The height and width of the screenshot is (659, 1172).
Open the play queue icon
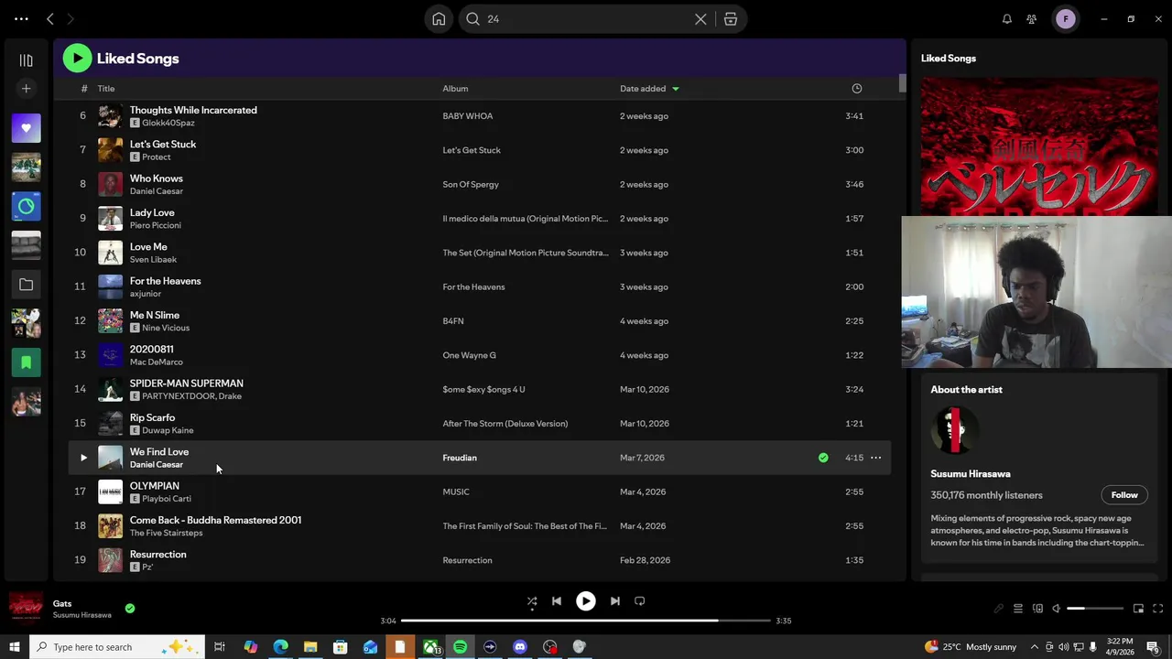point(1018,609)
